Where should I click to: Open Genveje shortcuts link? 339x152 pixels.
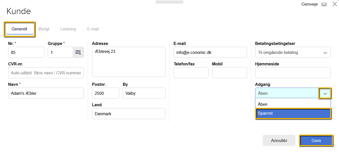(309, 4)
